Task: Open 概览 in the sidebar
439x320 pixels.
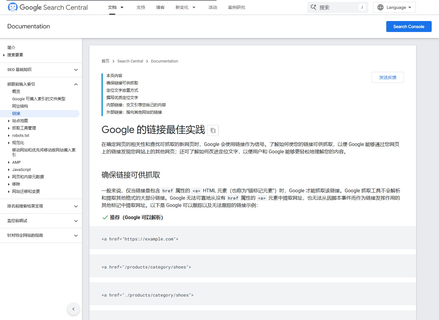Action: click(16, 91)
